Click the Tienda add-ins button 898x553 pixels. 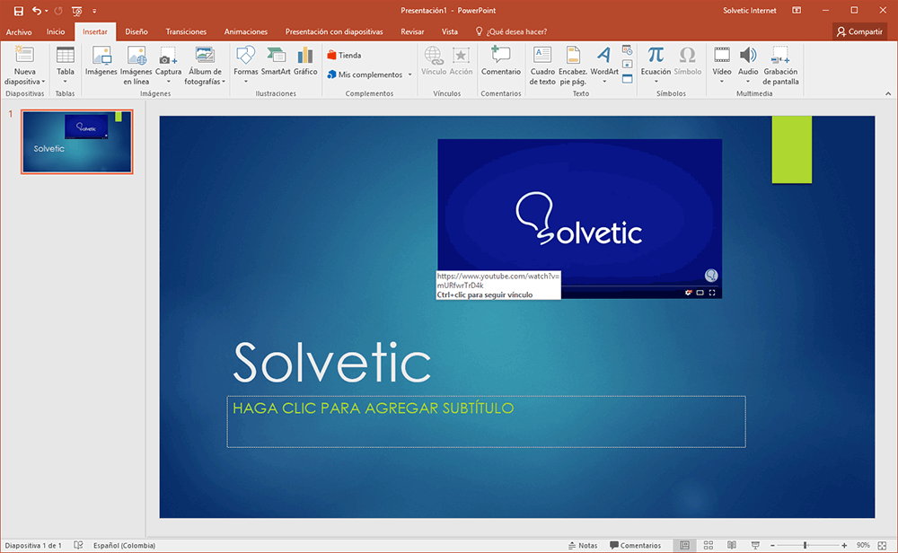(x=345, y=55)
